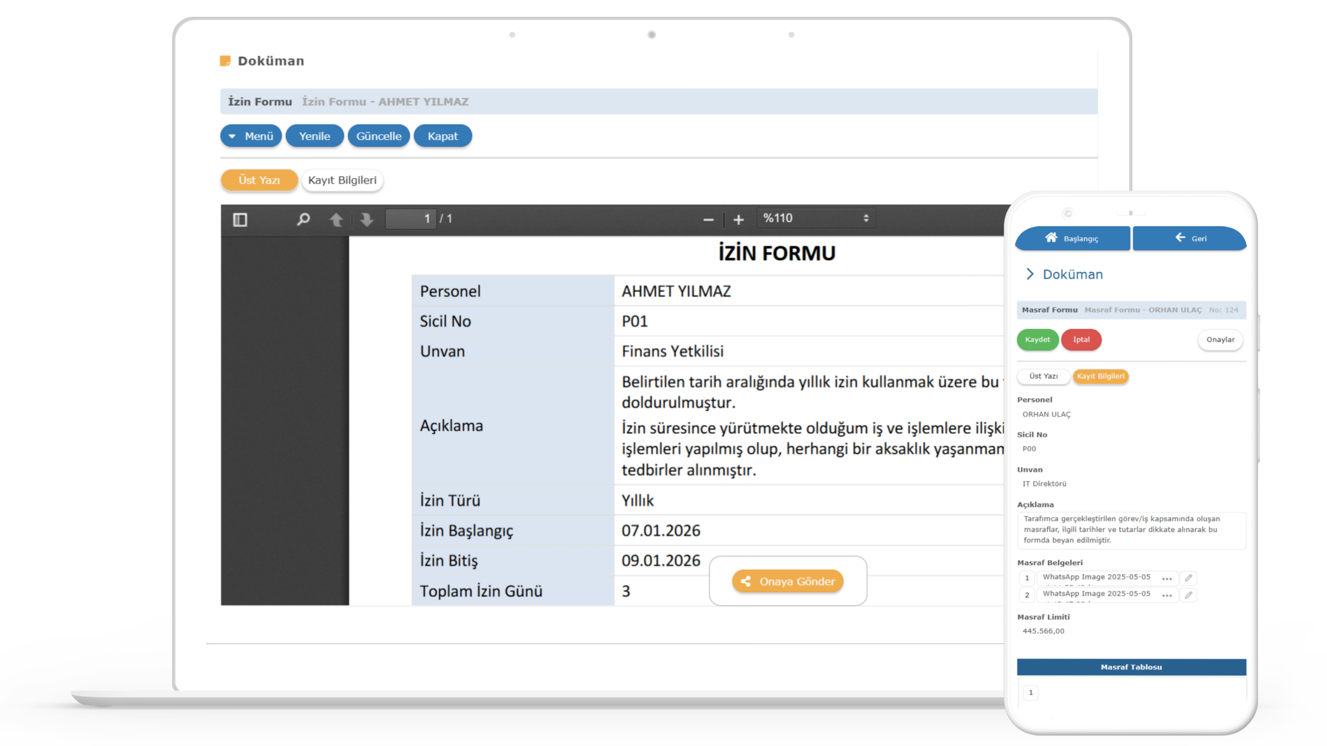Screen dimensions: 1327x746
Task: Expand the Doküman chevron on phone
Action: coord(1030,274)
